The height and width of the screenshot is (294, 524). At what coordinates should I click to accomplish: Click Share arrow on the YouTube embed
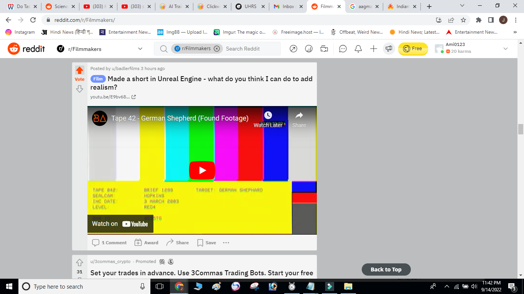pos(299,119)
